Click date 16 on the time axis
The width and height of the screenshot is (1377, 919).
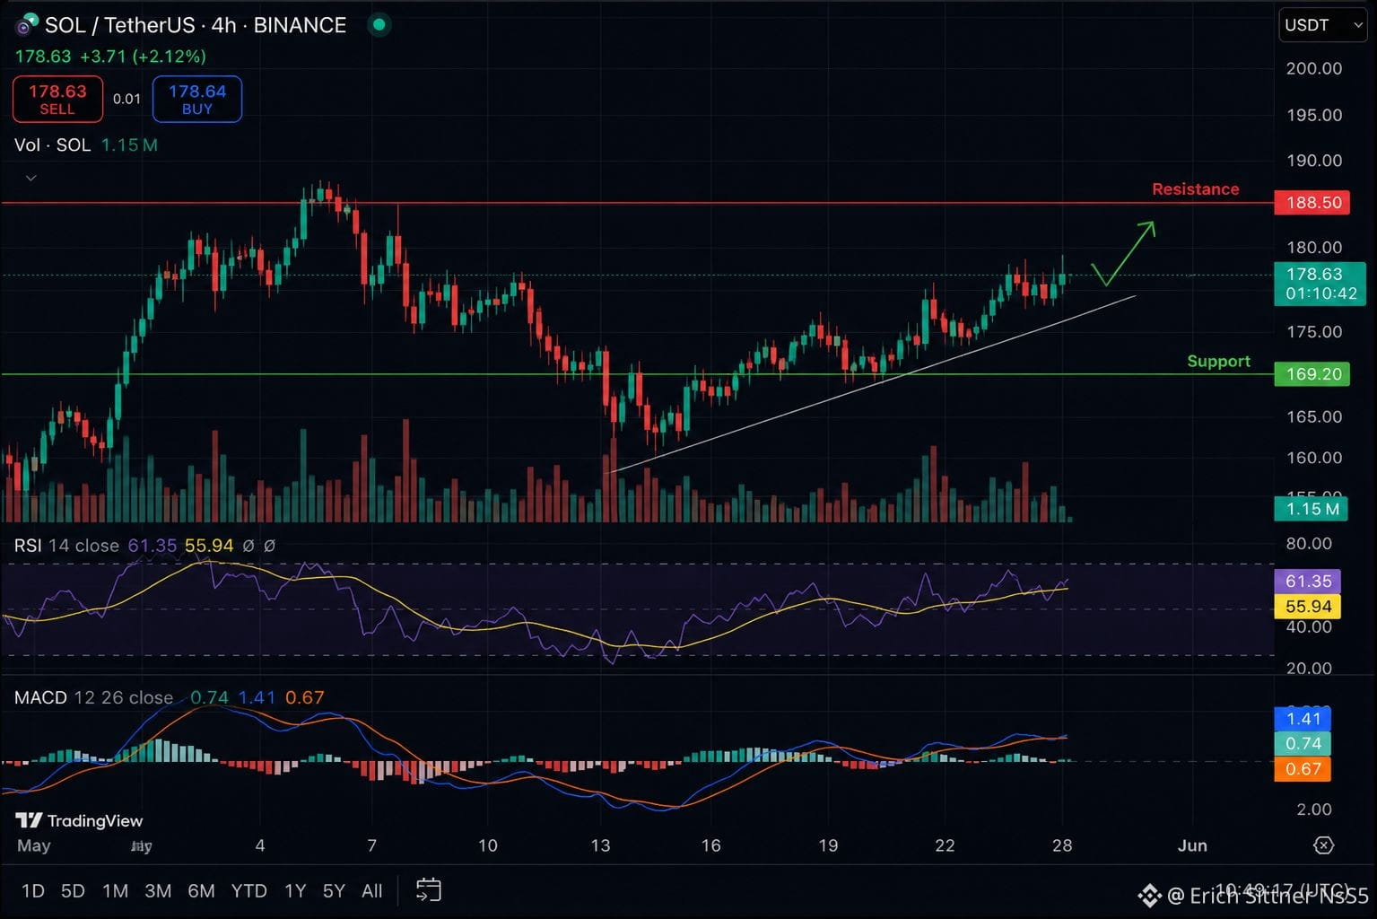[710, 845]
